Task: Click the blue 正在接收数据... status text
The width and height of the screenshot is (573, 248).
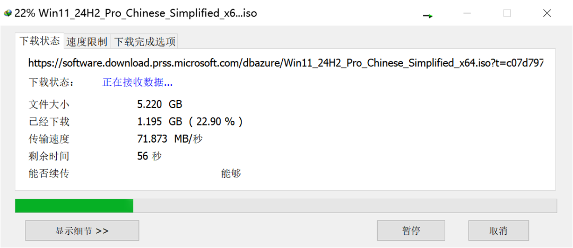Action: tap(137, 82)
